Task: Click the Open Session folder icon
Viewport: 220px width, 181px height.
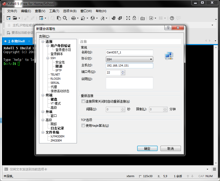Action: point(15,18)
